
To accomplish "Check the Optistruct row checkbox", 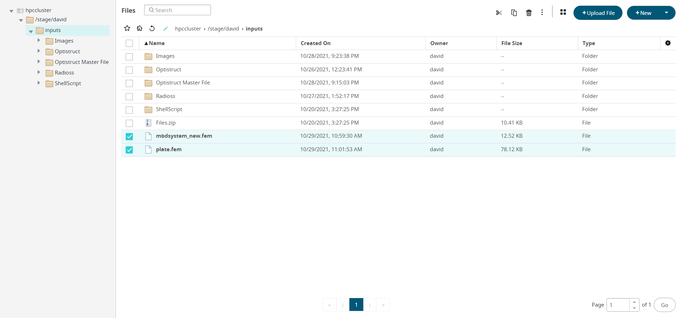I will (x=129, y=70).
